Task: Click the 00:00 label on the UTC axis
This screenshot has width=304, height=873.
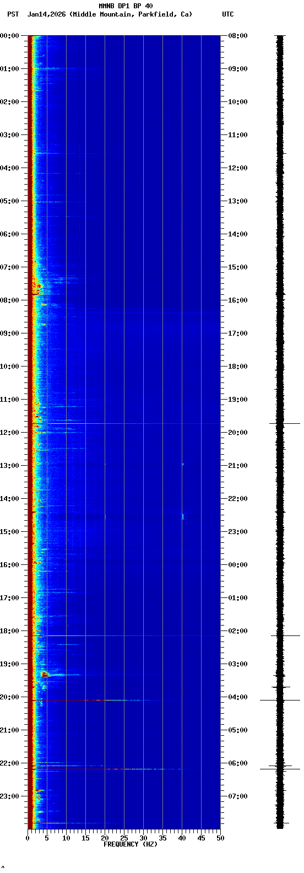Action: pos(238,565)
